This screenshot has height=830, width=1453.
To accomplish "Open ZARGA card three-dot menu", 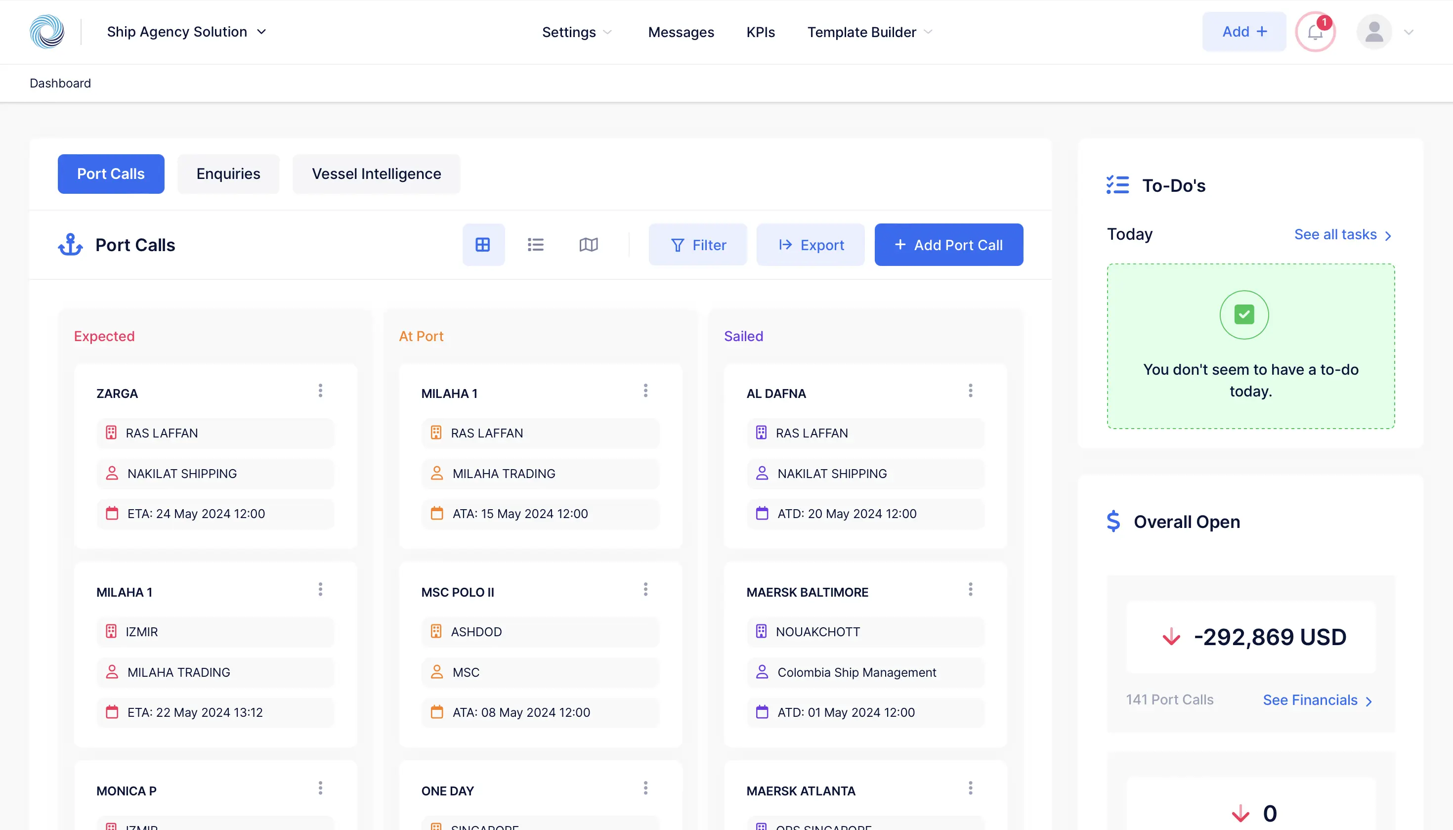I will [x=320, y=391].
